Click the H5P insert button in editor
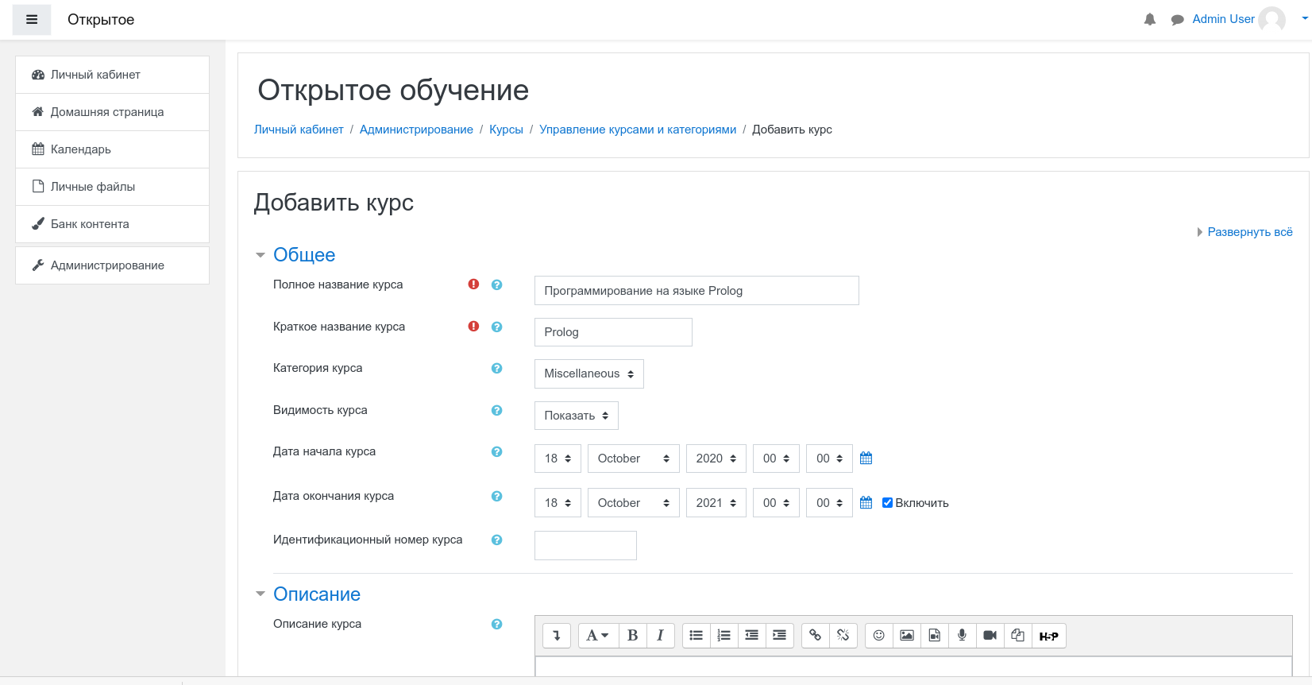Screen dimensions: 1312x685 pos(1048,636)
